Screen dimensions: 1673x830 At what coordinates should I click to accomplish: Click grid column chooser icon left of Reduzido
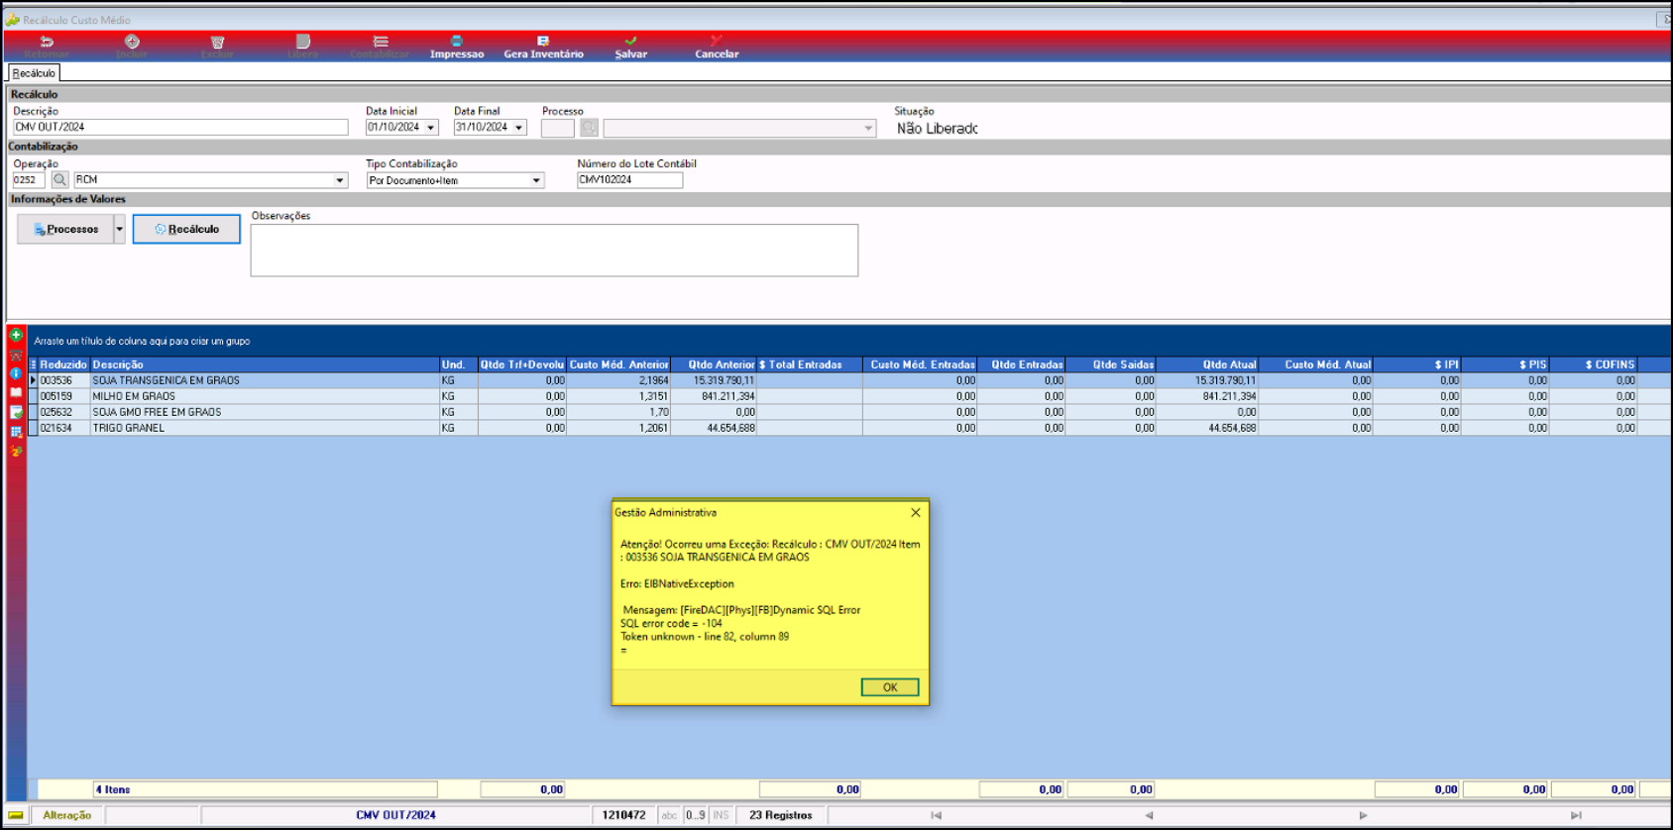point(33,364)
